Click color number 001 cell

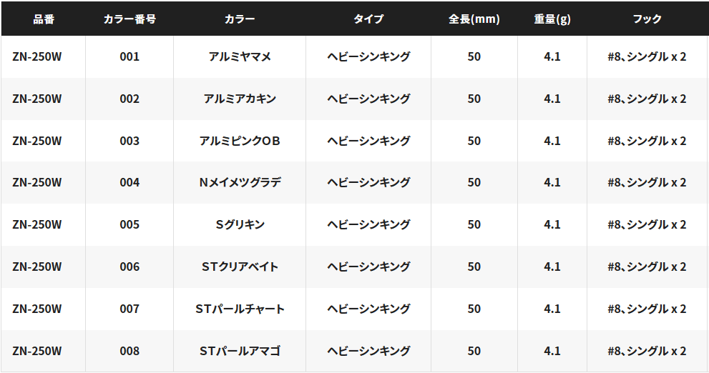(129, 56)
